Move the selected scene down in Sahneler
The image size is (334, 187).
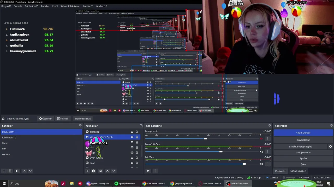pos(30,171)
